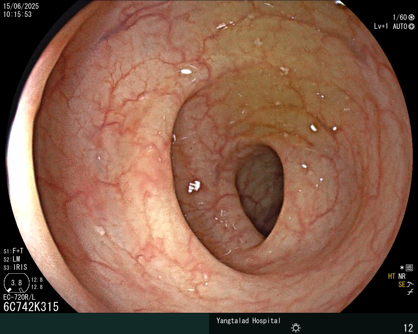The width and height of the screenshot is (418, 334).
Task: Click the S3:IRIS switch assignment
Action: (x=15, y=267)
